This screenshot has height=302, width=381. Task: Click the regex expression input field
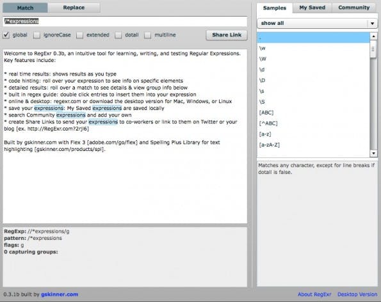pos(125,21)
